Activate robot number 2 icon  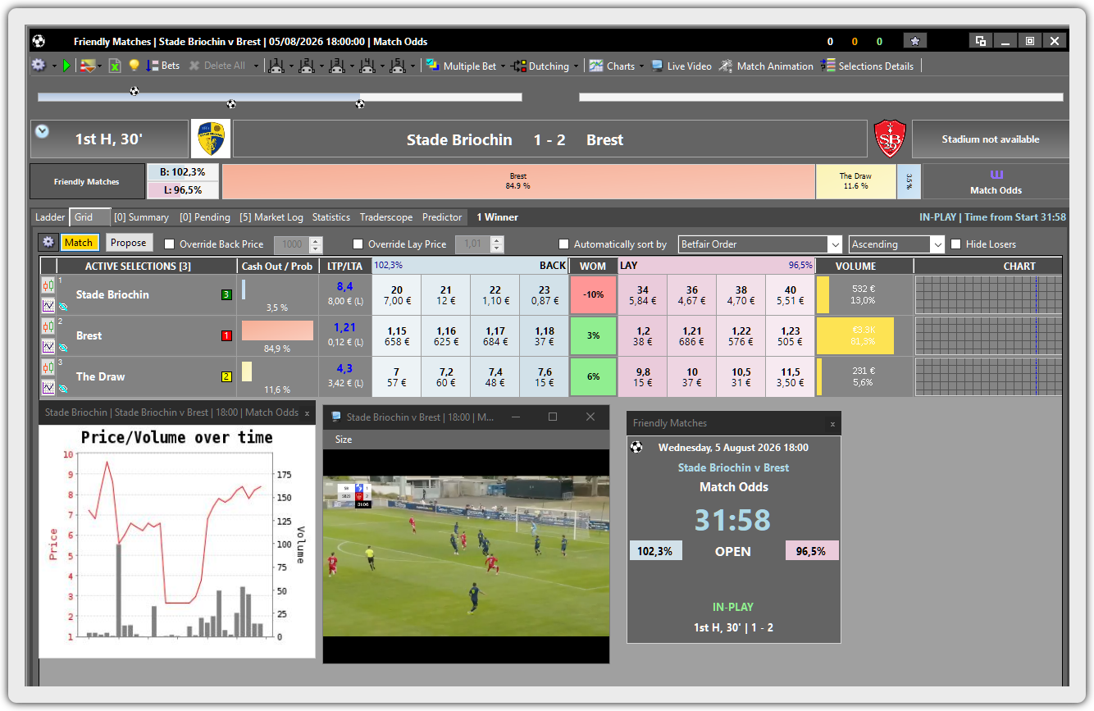[x=307, y=66]
